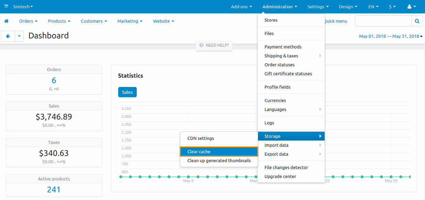Click the Sales statistics tab button
Image resolution: width=425 pixels, height=200 pixels.
[127, 92]
